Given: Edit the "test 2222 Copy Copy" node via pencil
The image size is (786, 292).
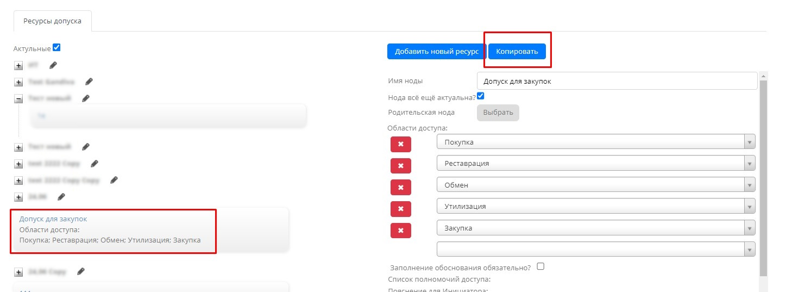Looking at the screenshot, I should coord(114,180).
